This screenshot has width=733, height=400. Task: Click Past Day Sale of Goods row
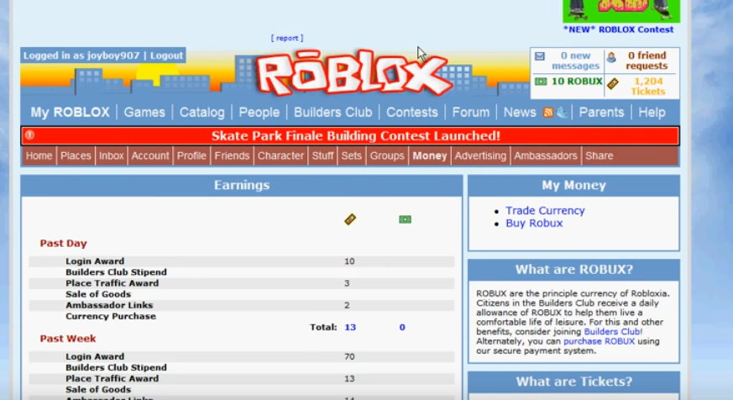point(242,294)
